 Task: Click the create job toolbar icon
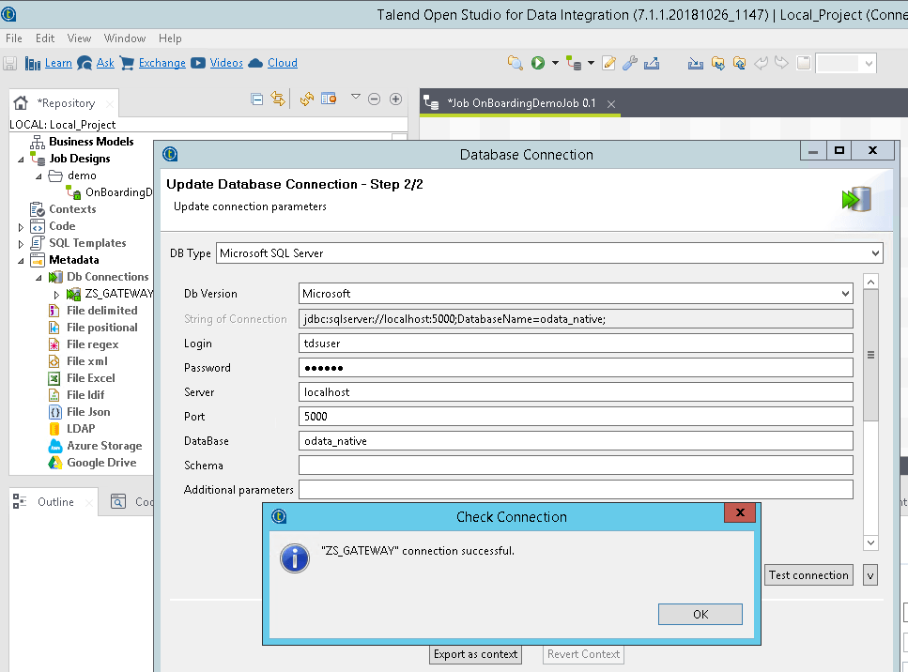[574, 63]
